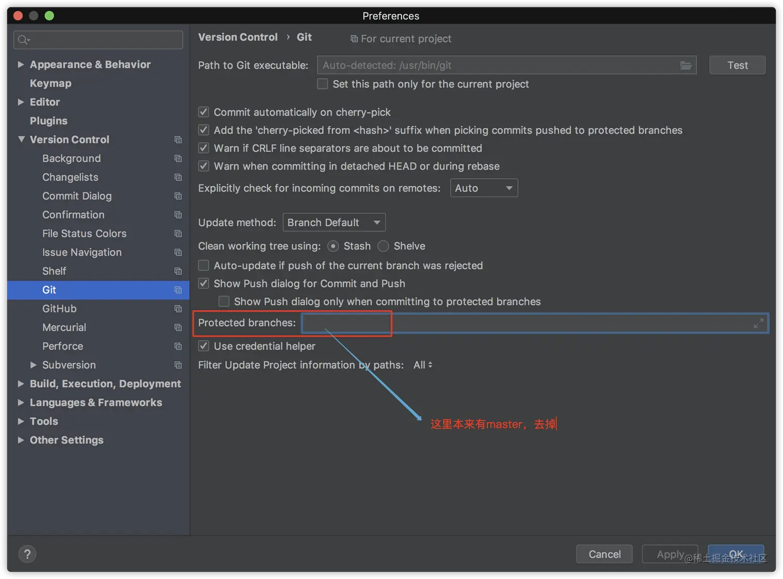Click the per-project settings icon beside Version Control
This screenshot has width=783, height=579.
pos(178,140)
